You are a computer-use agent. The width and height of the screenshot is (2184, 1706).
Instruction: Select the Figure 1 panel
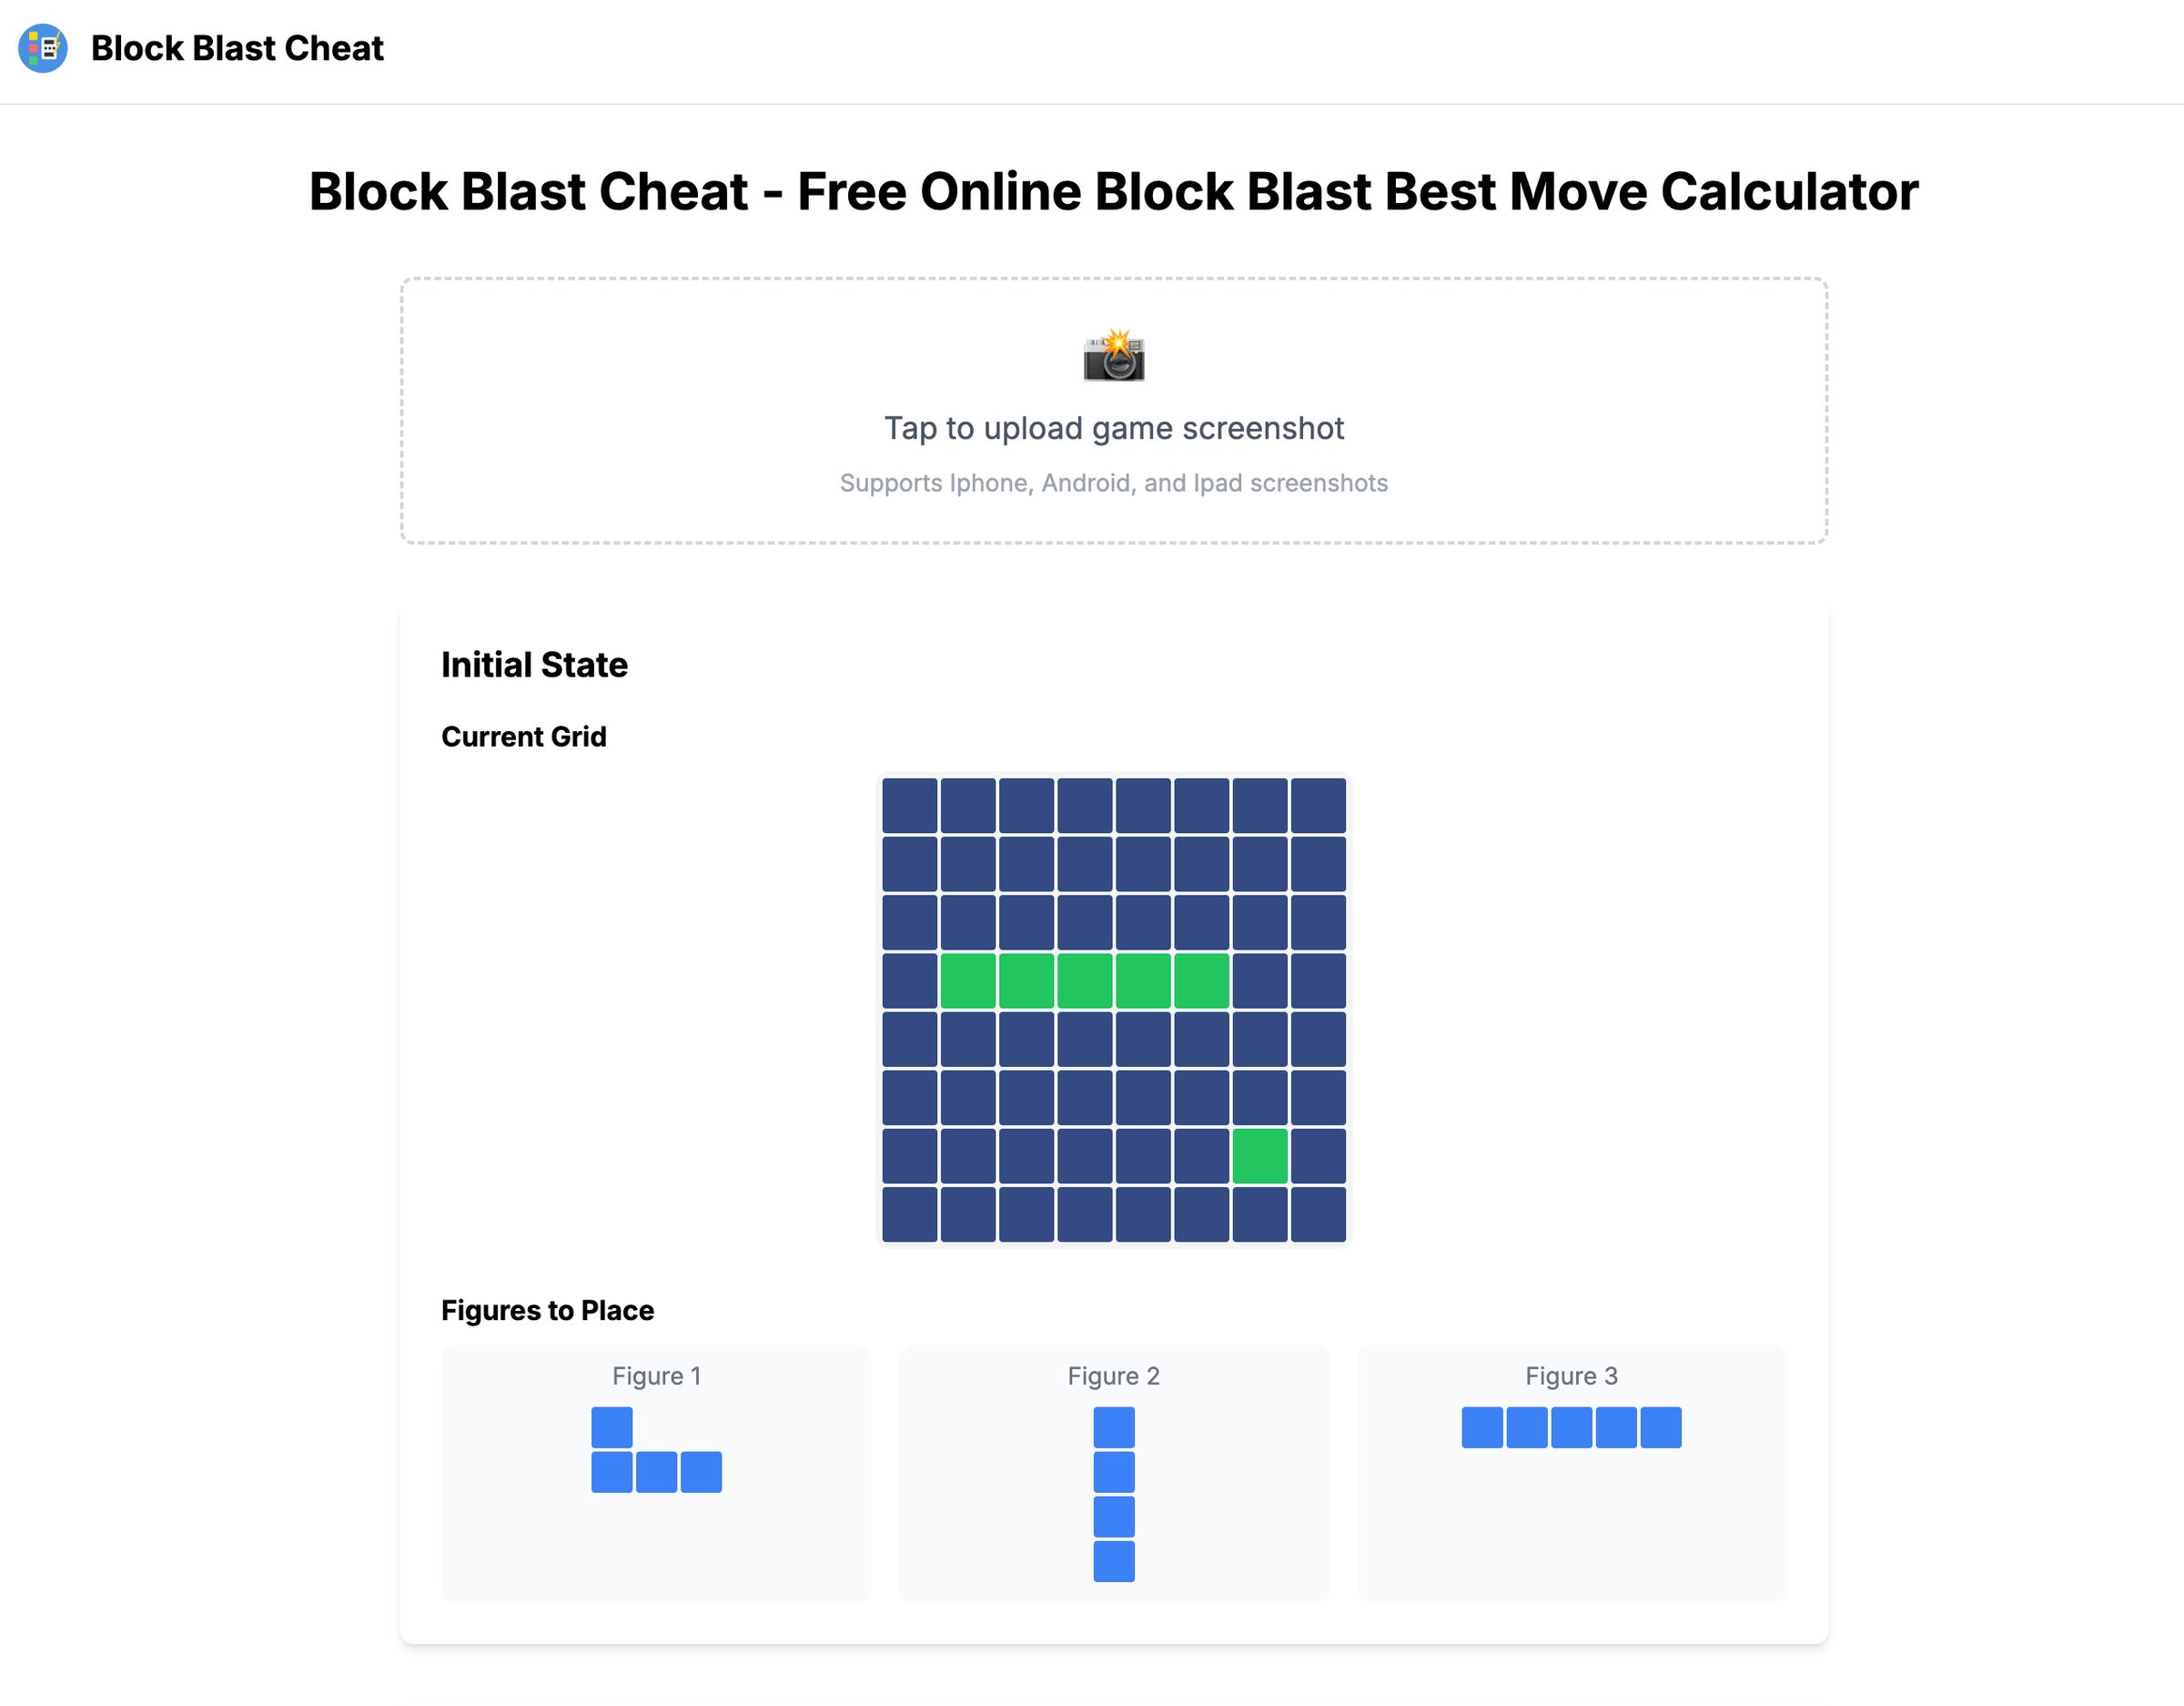pos(655,1476)
